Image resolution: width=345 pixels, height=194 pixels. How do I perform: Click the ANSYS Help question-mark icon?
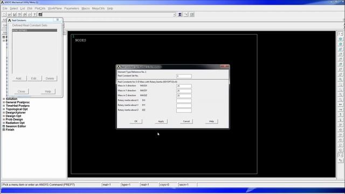(x=34, y=15)
